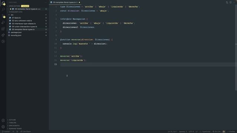This screenshot has height=133, width=237.
Task: Open the Explorer view in activity bar
Action: coord(3,3)
